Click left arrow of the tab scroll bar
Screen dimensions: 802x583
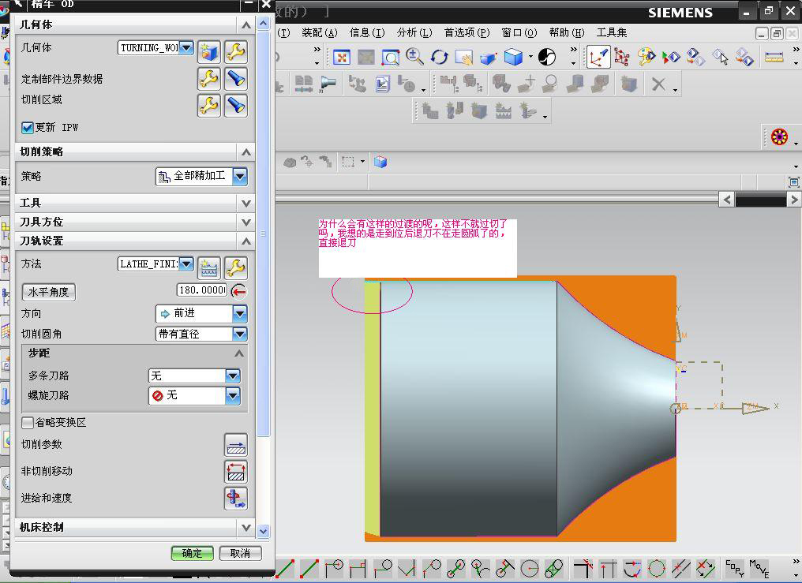[727, 200]
